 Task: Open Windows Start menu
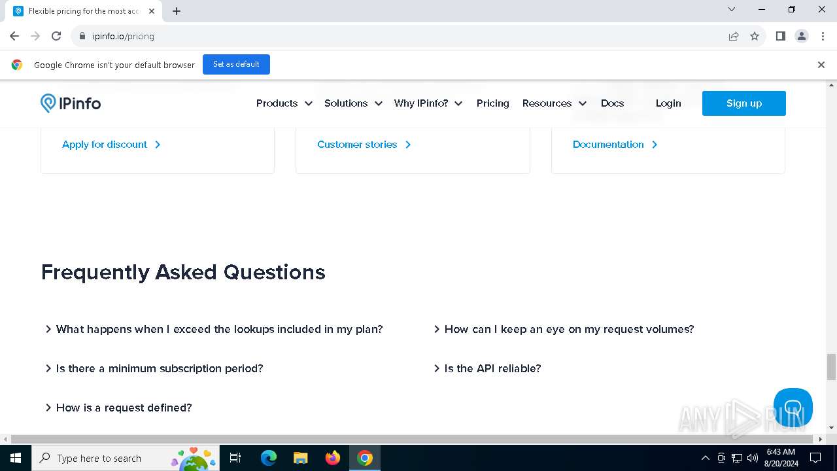click(16, 458)
